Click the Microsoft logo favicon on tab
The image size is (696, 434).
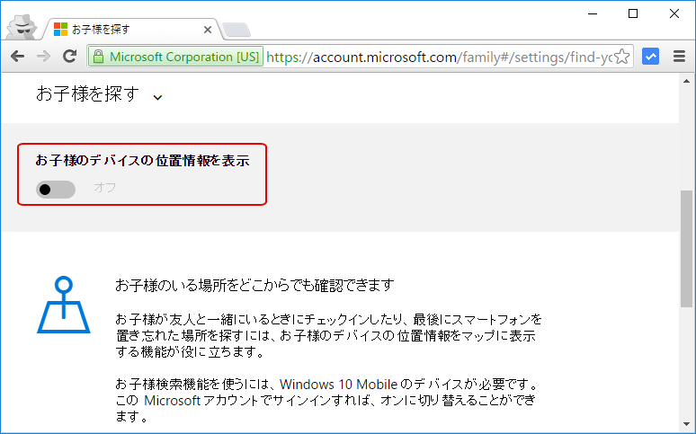pyautogui.click(x=60, y=30)
